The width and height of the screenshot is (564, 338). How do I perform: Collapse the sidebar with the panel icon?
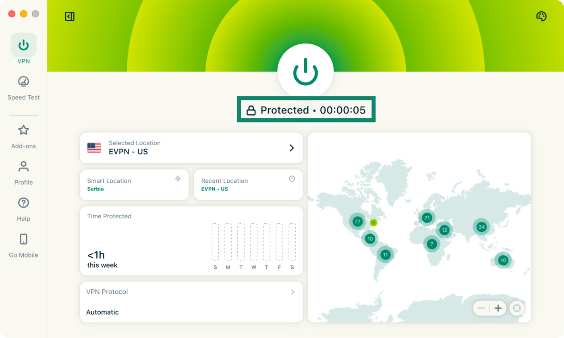click(x=70, y=16)
